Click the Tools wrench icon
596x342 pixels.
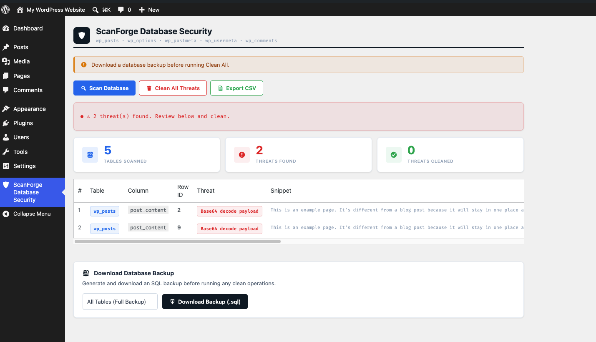[x=6, y=152]
